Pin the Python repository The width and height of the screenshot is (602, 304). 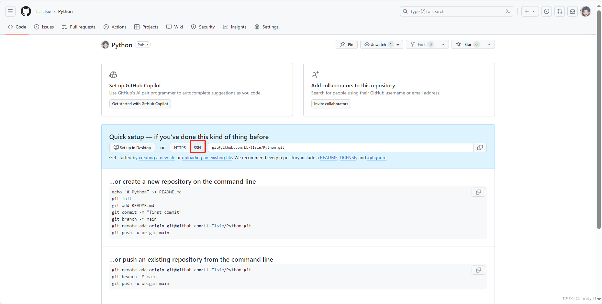(x=347, y=44)
